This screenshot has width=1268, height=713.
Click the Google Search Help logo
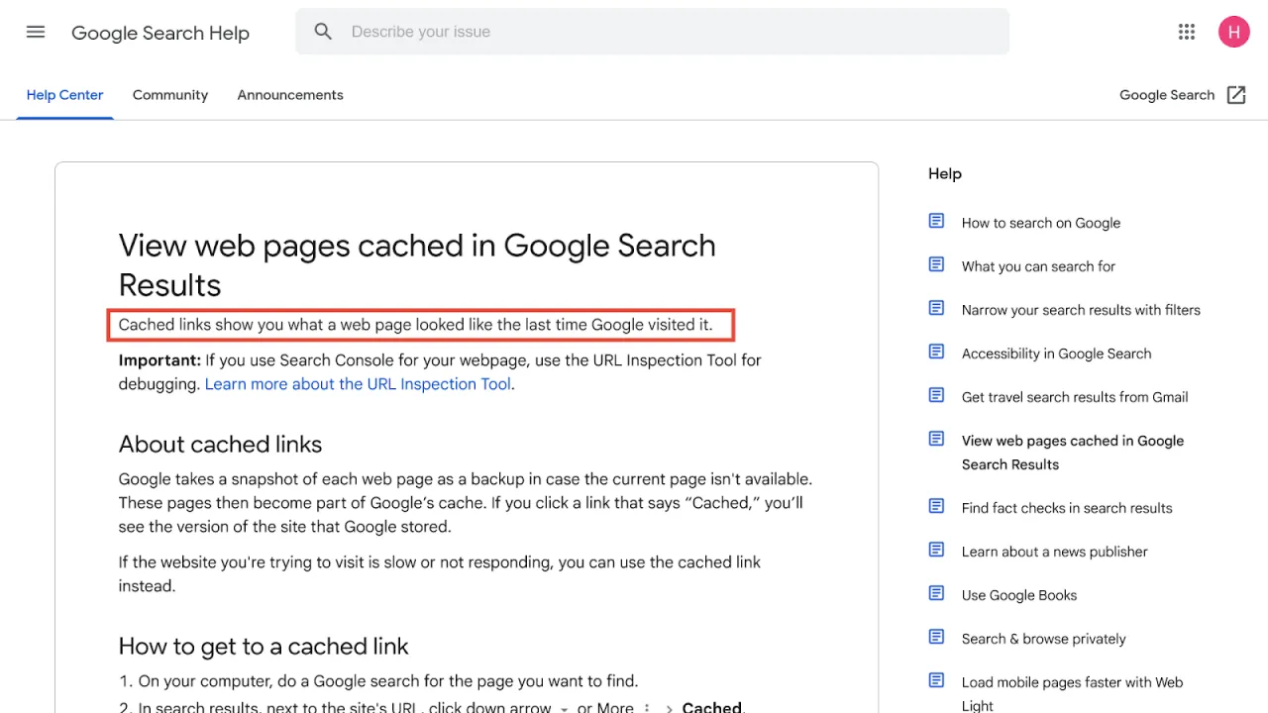(159, 33)
